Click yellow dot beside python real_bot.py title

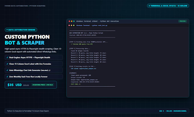[71, 25]
